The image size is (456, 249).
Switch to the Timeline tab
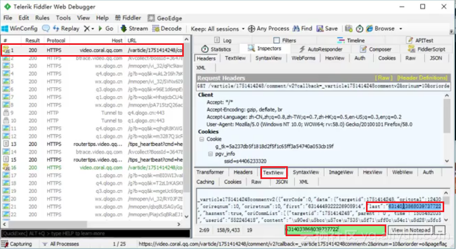(351, 40)
